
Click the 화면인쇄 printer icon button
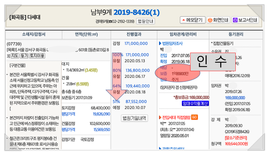coord(218,20)
